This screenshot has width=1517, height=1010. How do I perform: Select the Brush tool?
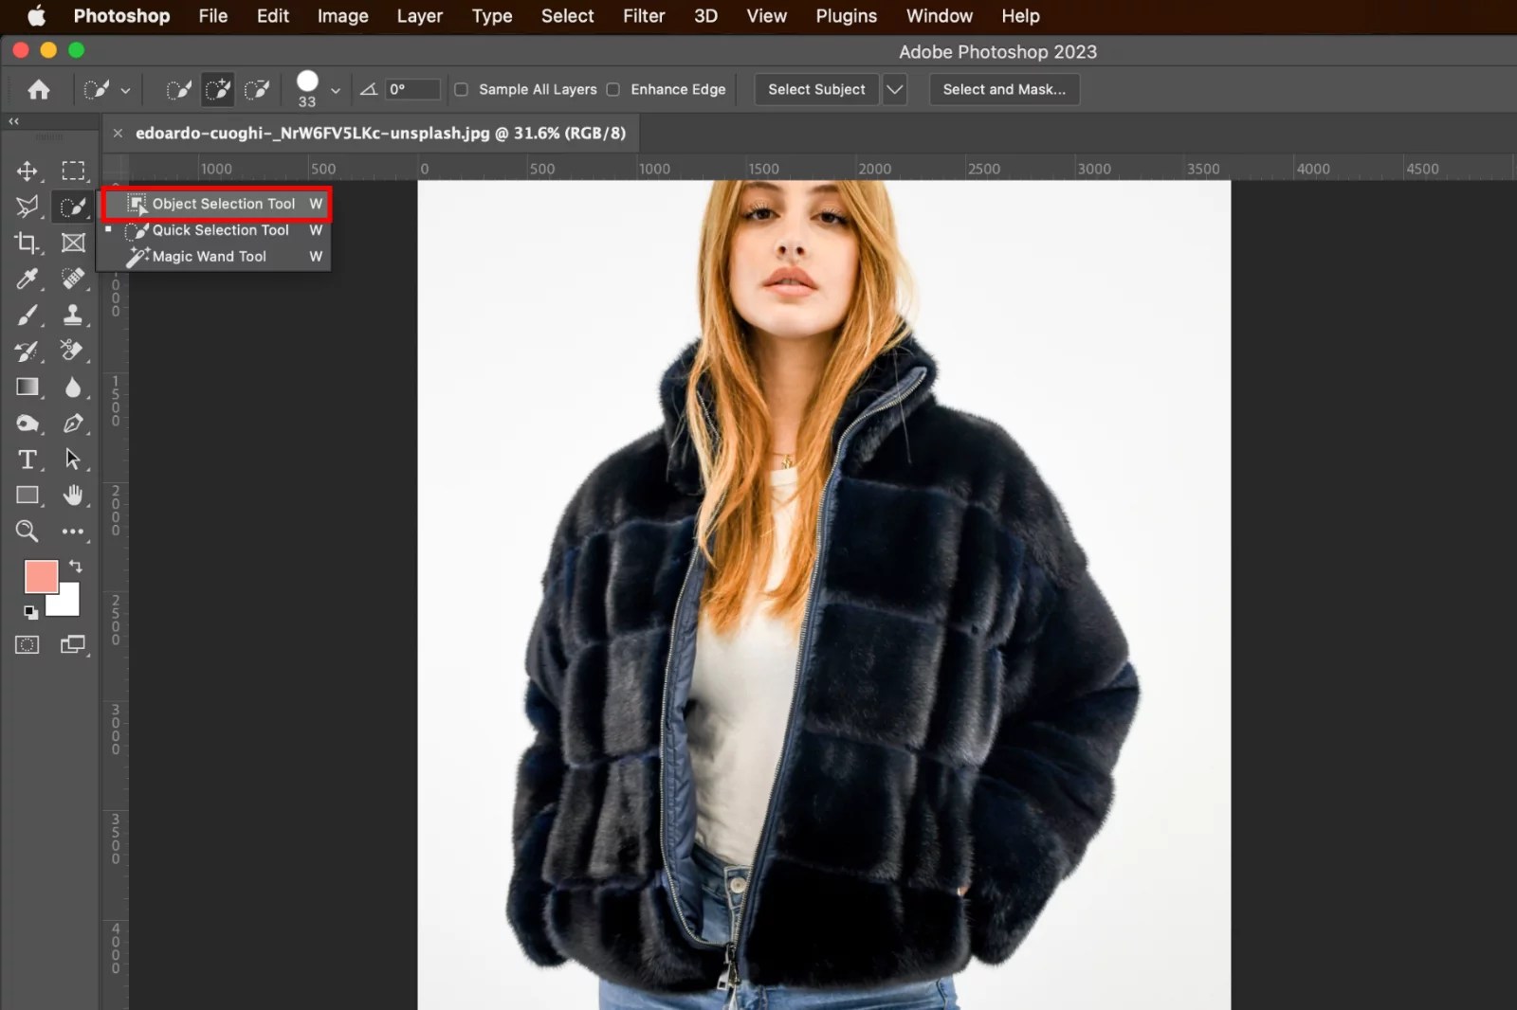pos(27,315)
